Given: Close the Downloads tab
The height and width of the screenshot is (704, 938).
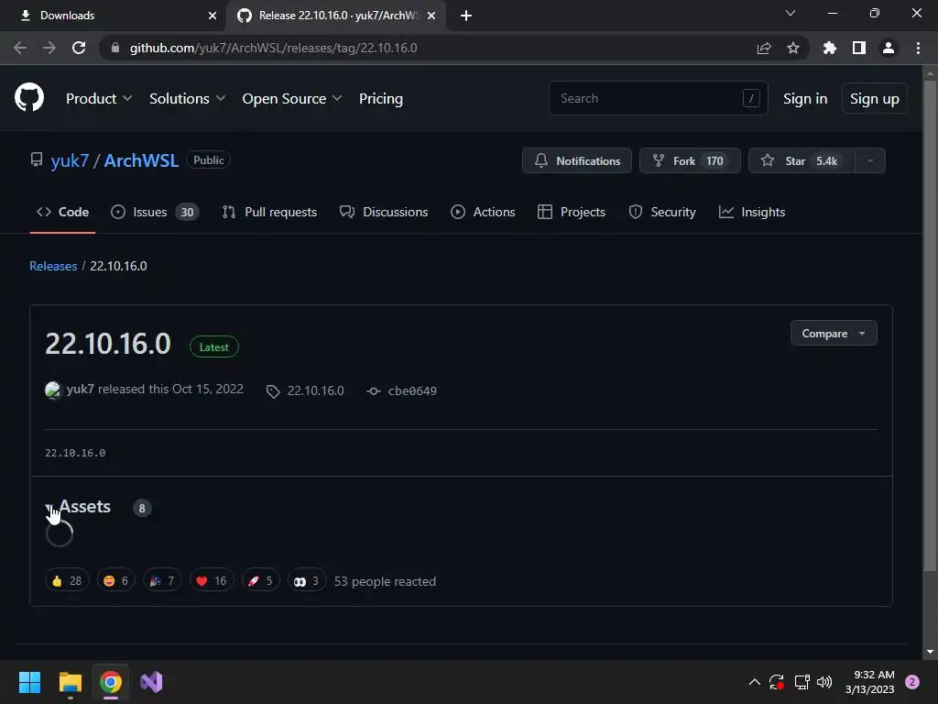Looking at the screenshot, I should coord(213,16).
